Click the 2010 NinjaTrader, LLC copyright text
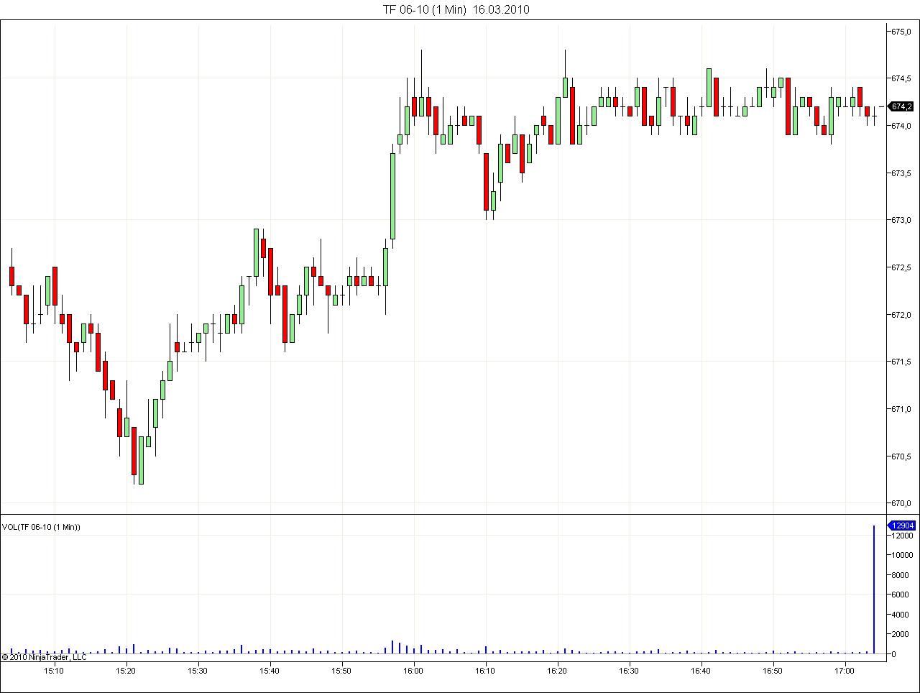Screen dimensions: 920x693 coord(44,657)
